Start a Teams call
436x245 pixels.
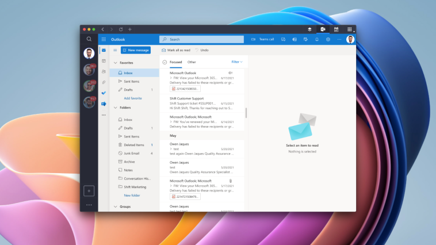point(262,39)
